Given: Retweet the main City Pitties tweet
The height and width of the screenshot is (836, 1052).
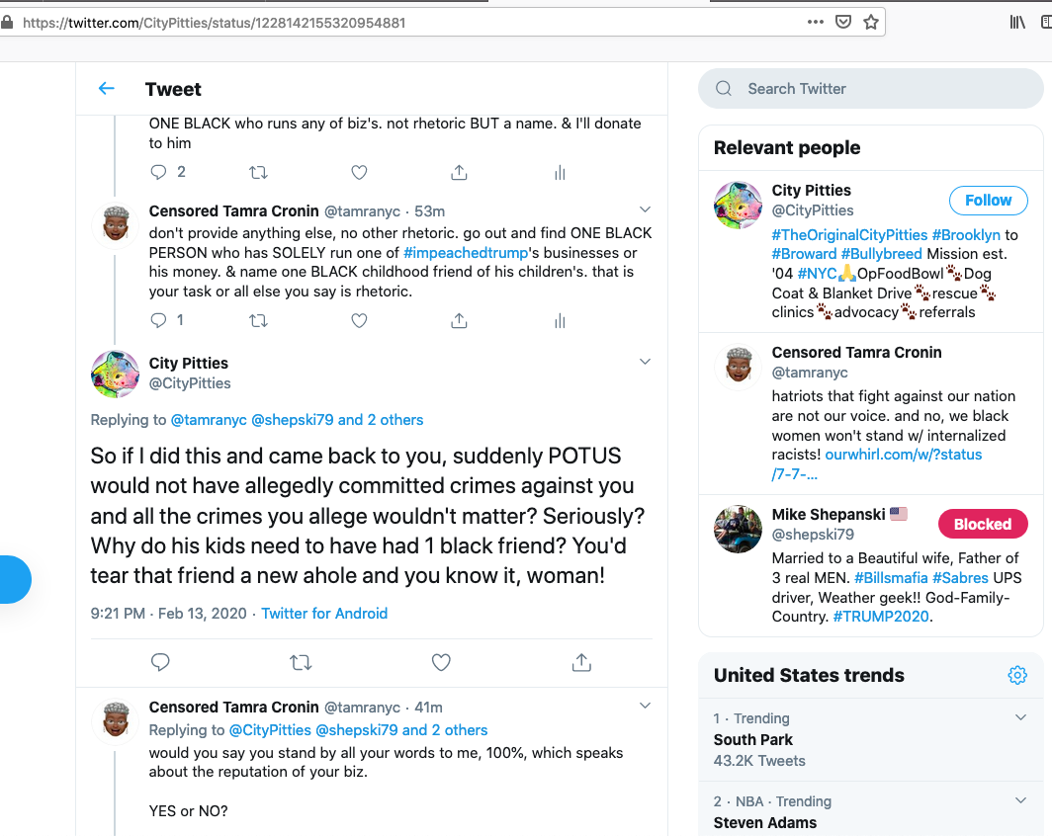Looking at the screenshot, I should click(301, 662).
